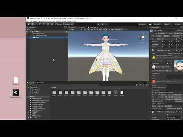Toggle Center pivot mode button
The width and height of the screenshot is (183, 137).
(59, 24)
